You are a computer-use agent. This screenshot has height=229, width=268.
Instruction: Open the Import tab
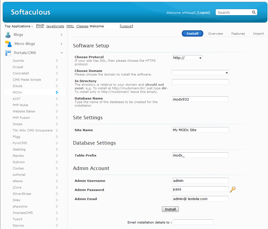(x=258, y=34)
